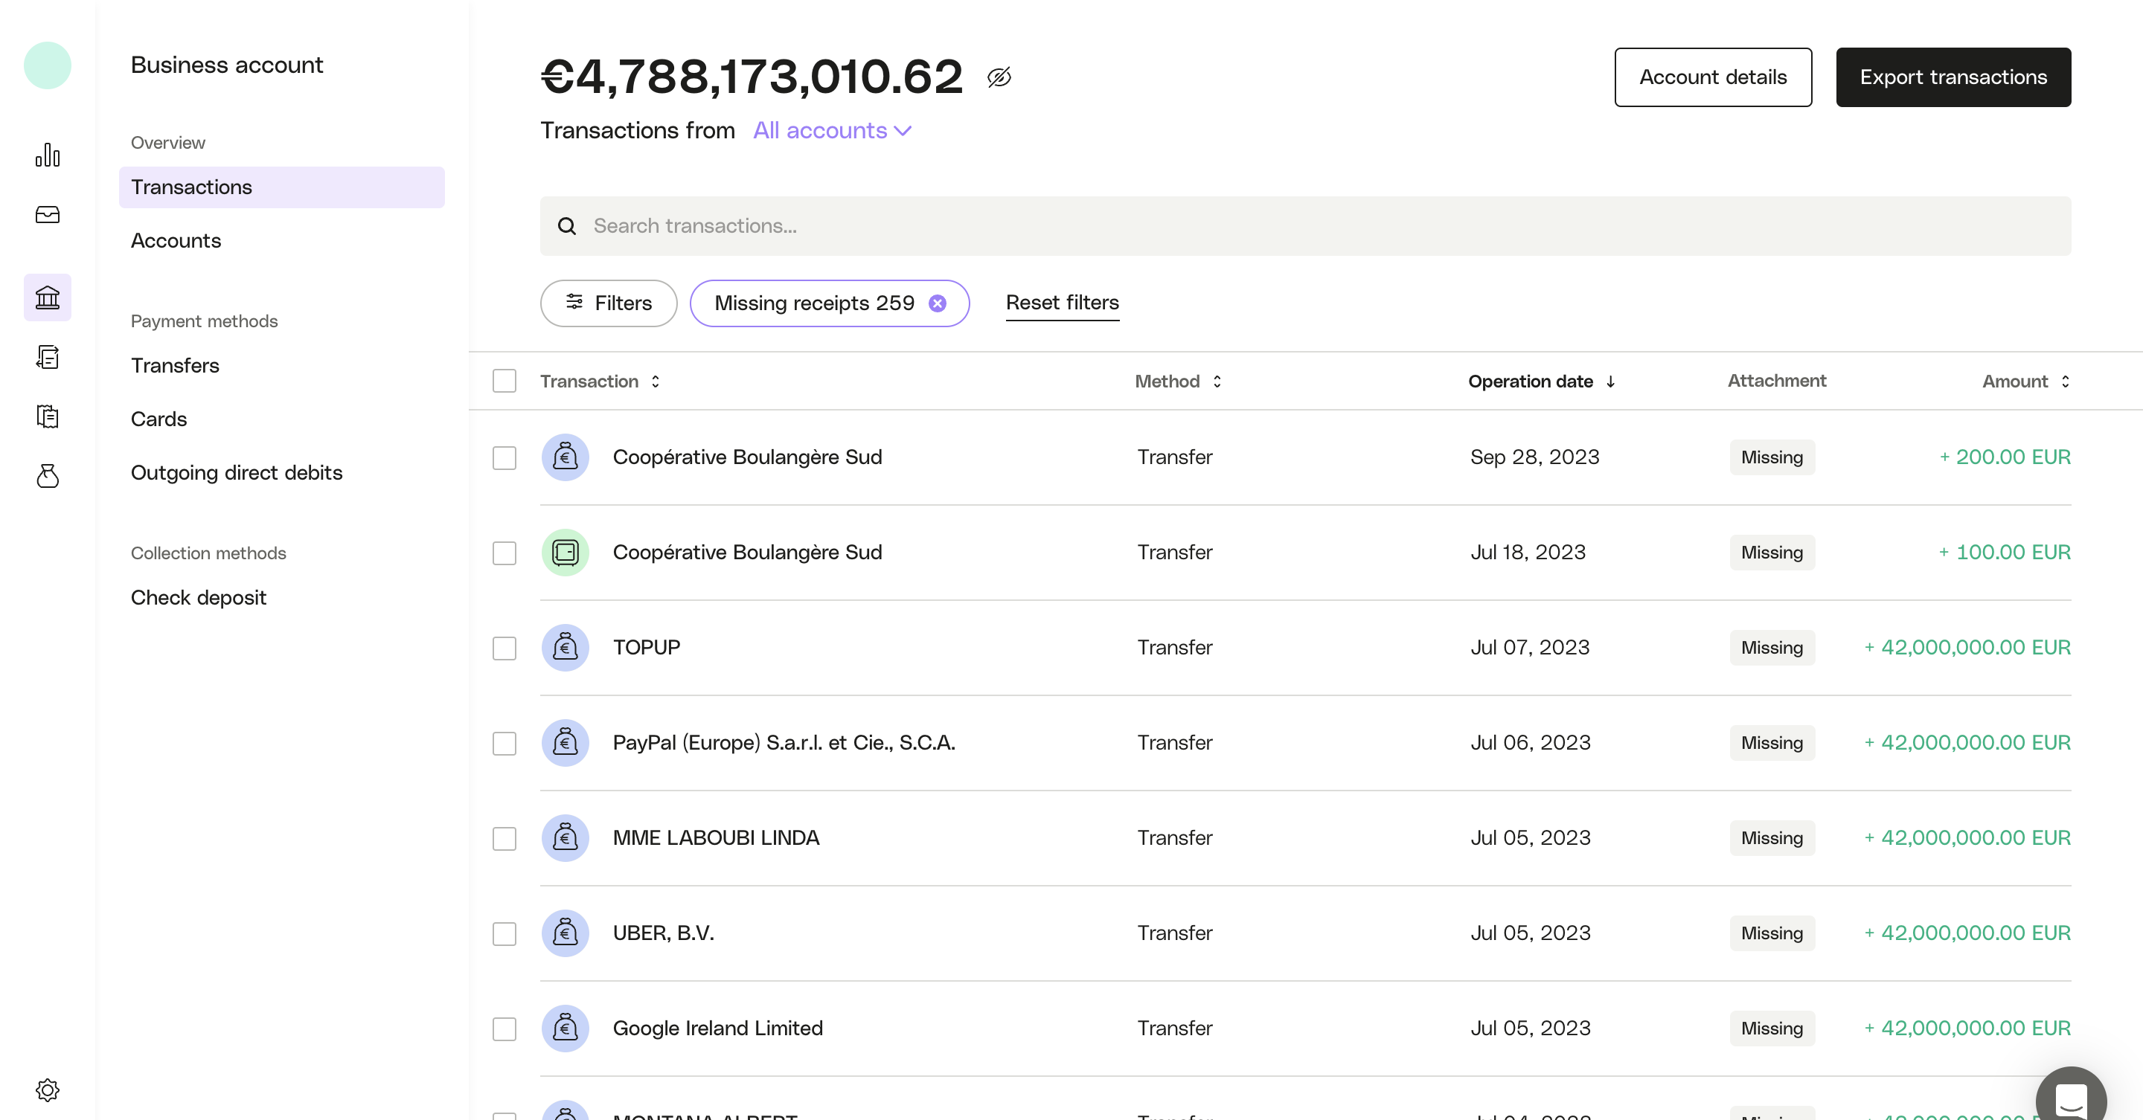
Task: Click in the Search transactions field
Action: point(1304,226)
